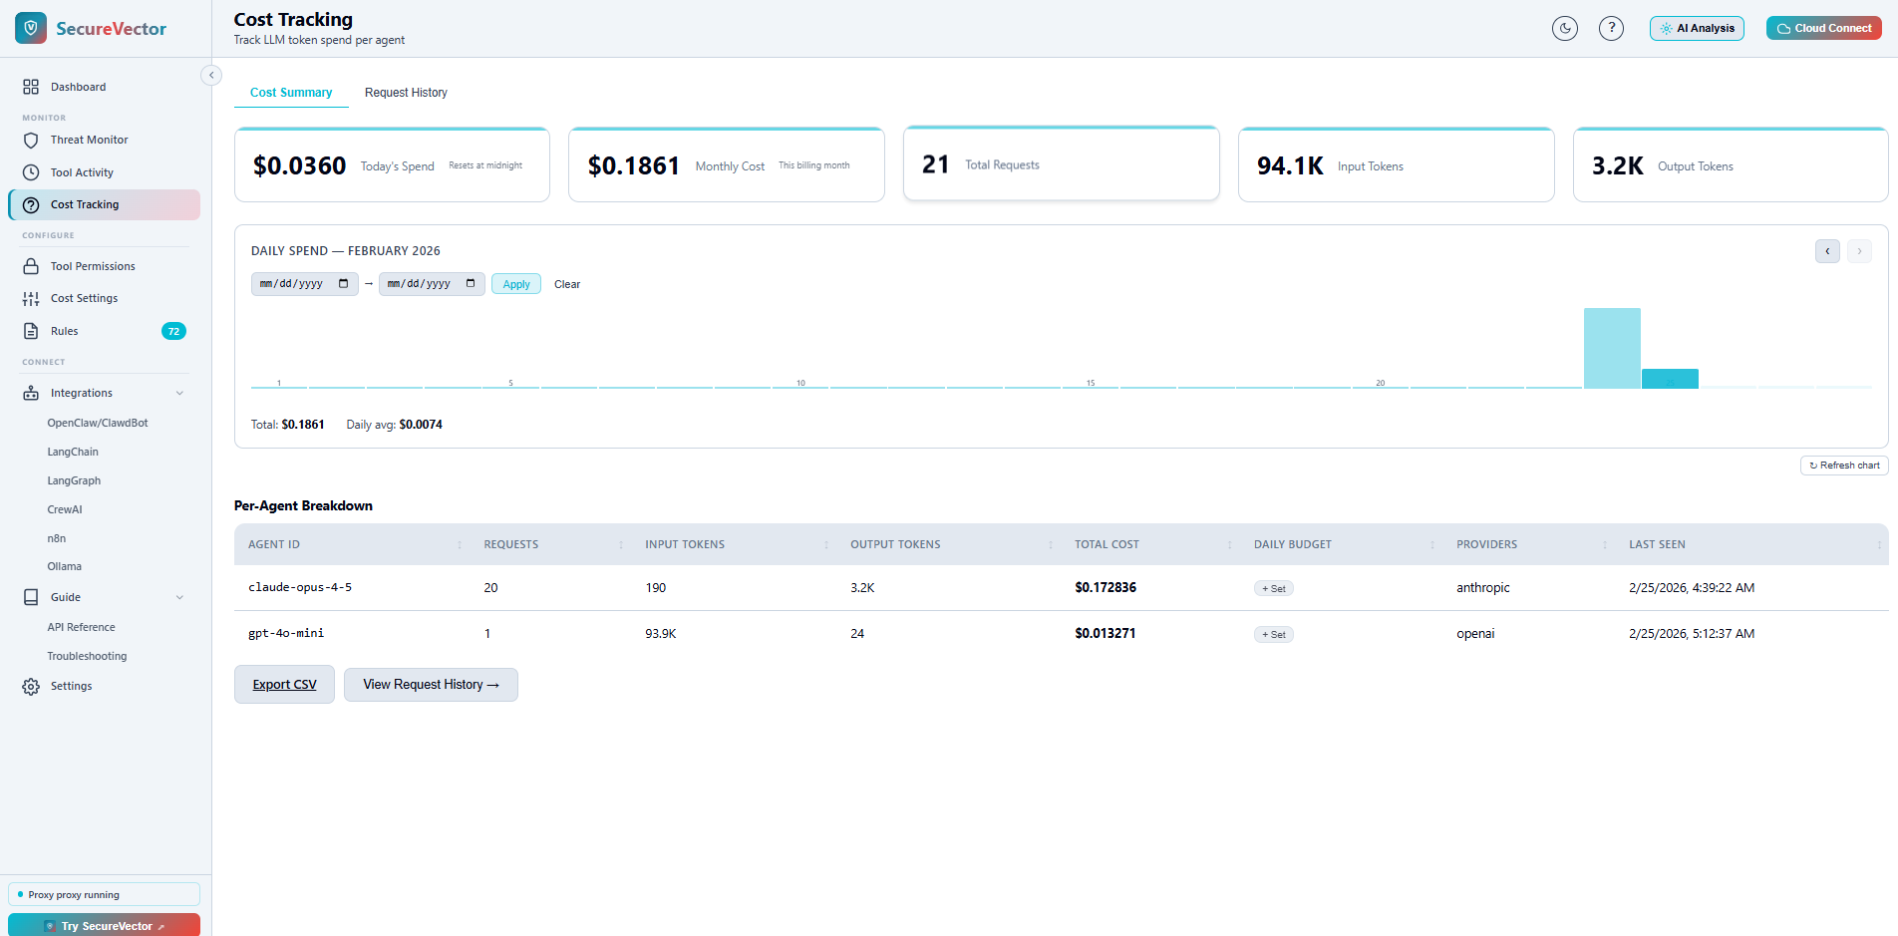Go to previous month in chart
1898x936 pixels.
point(1827,251)
